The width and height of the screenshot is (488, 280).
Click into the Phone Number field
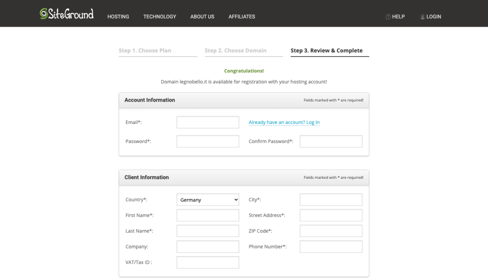pyautogui.click(x=331, y=247)
